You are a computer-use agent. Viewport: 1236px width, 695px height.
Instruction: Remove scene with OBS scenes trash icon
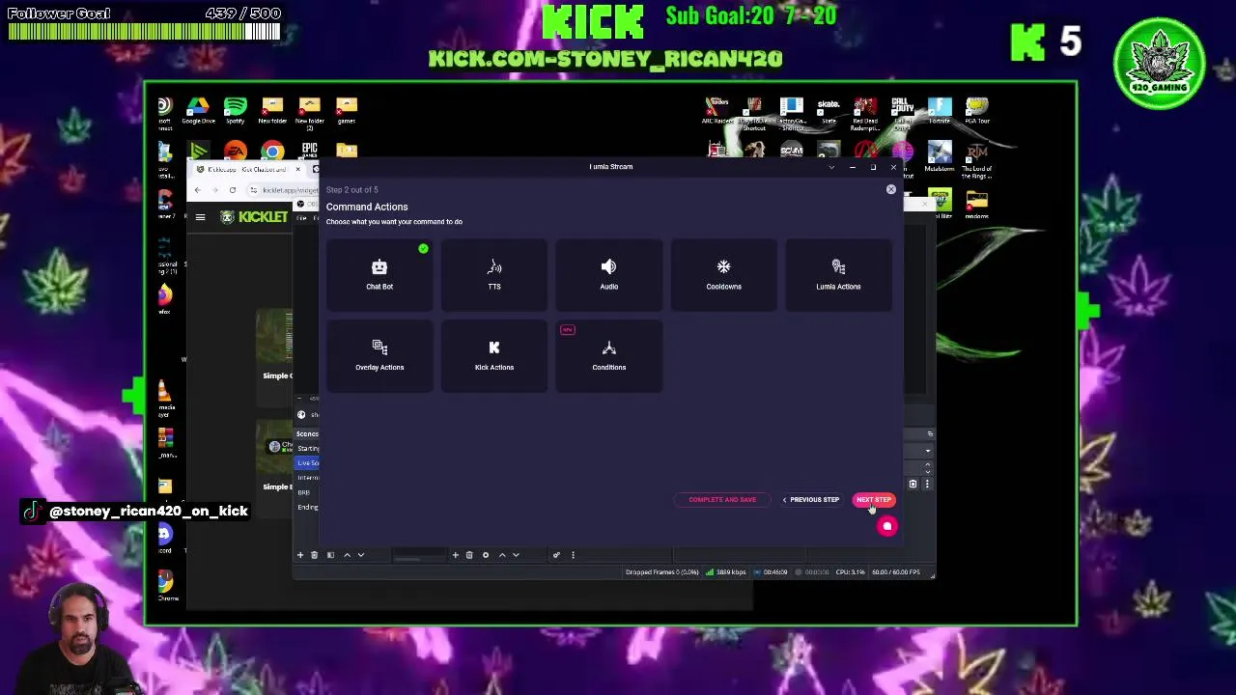click(x=314, y=555)
